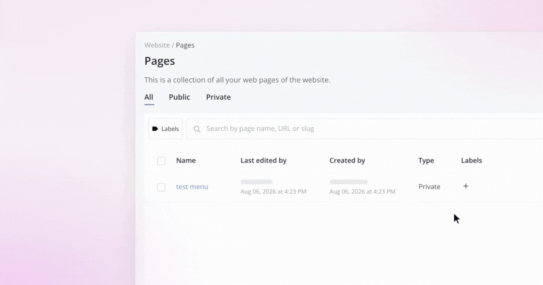This screenshot has height=285, width=543.
Task: Open the Labels filter button
Action: click(165, 129)
